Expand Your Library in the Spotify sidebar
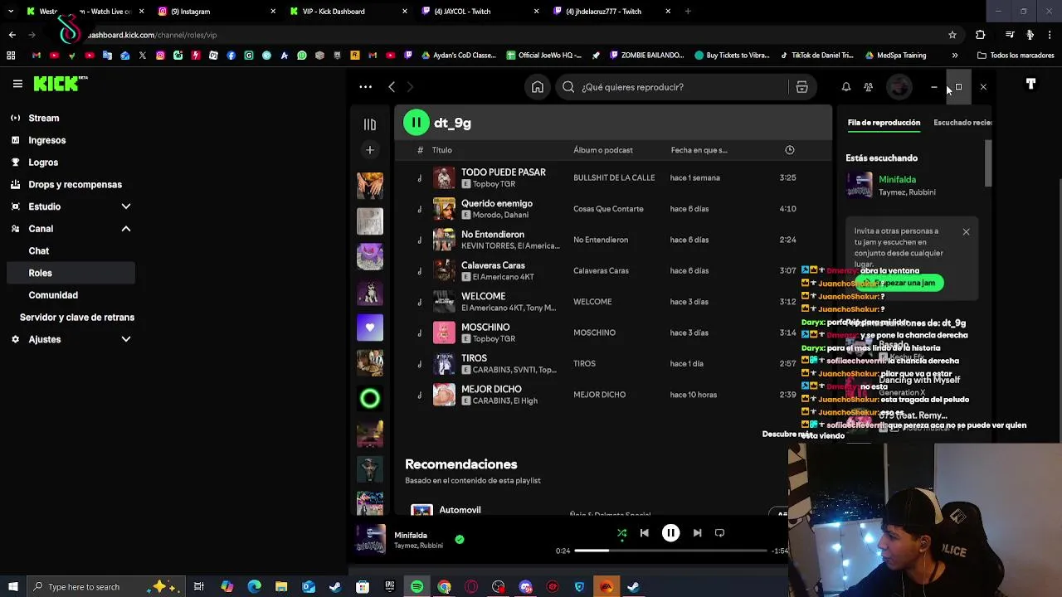This screenshot has width=1062, height=597. click(x=370, y=124)
